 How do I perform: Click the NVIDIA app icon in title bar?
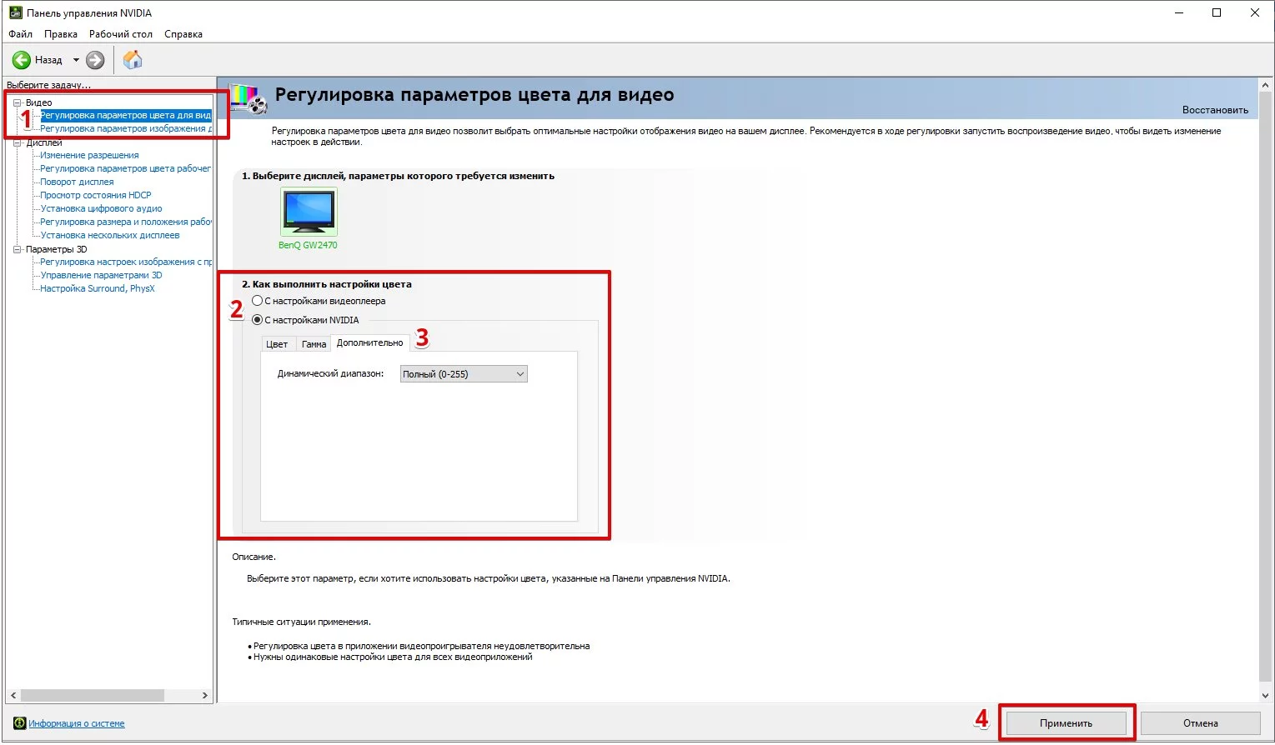(x=15, y=13)
